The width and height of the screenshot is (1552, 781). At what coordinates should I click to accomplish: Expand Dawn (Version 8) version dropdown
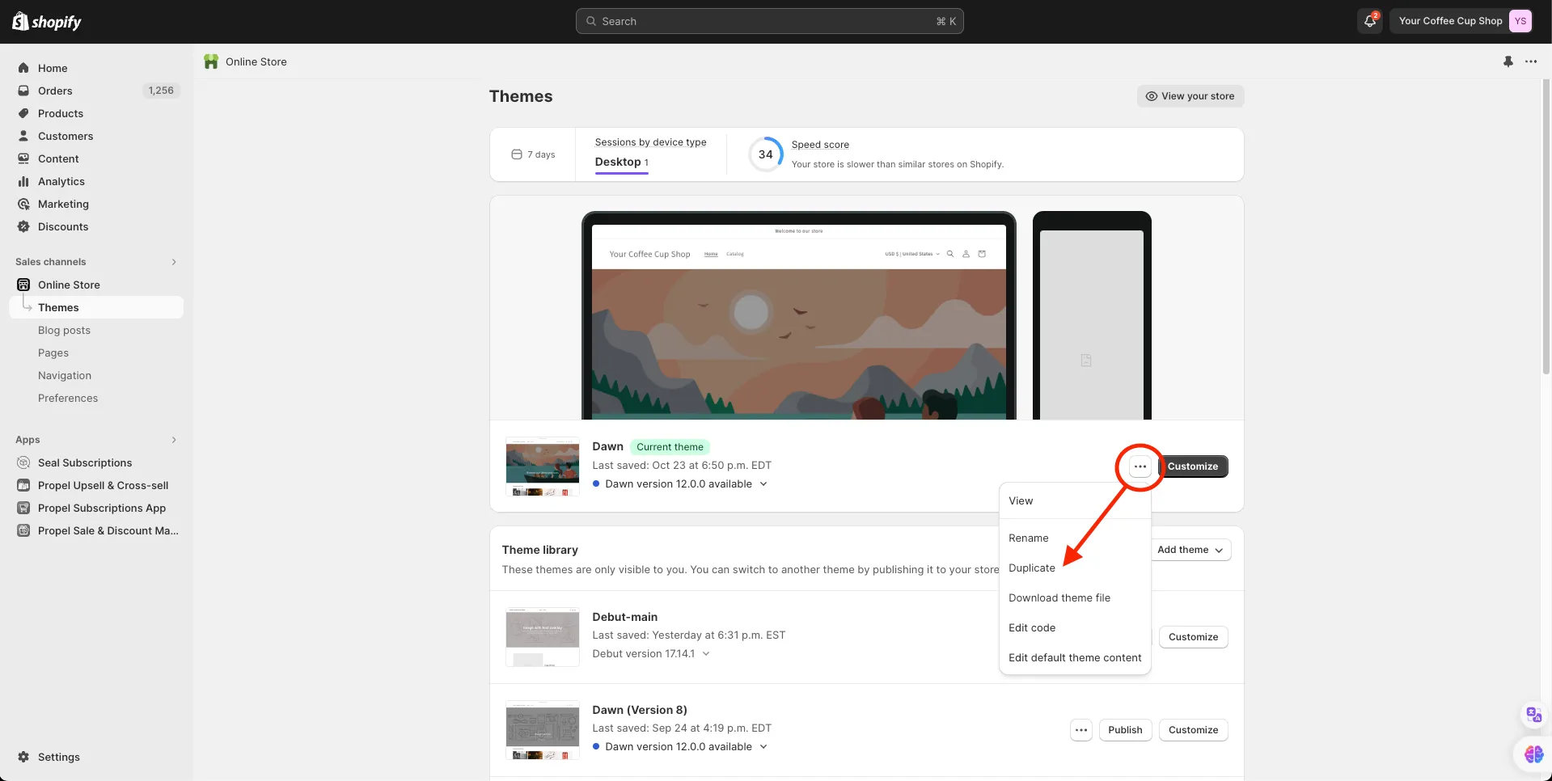(763, 747)
